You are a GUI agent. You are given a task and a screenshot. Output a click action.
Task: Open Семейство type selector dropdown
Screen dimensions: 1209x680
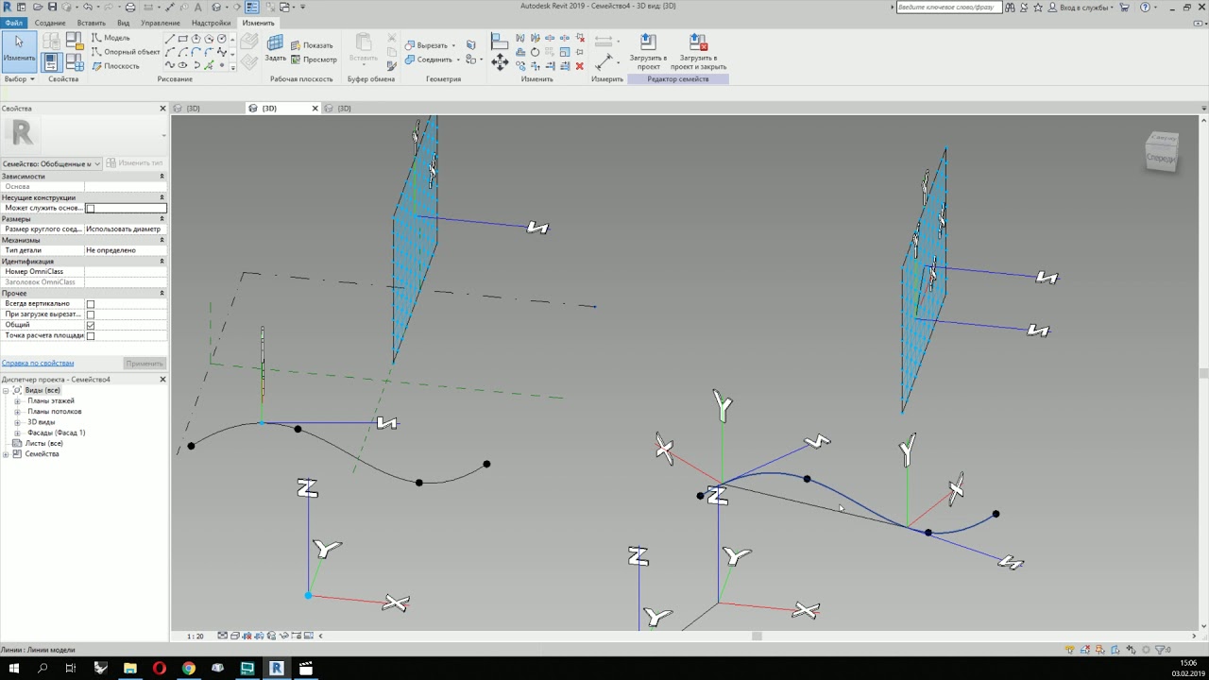[51, 163]
